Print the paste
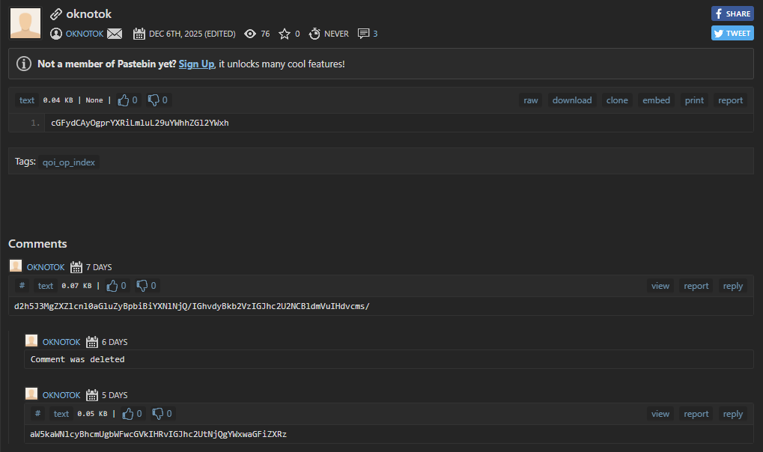 [x=694, y=100]
